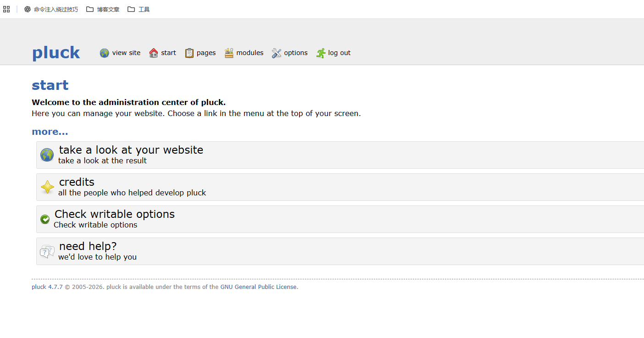Go to pages in the top menu
The image size is (644, 338).
pos(206,53)
